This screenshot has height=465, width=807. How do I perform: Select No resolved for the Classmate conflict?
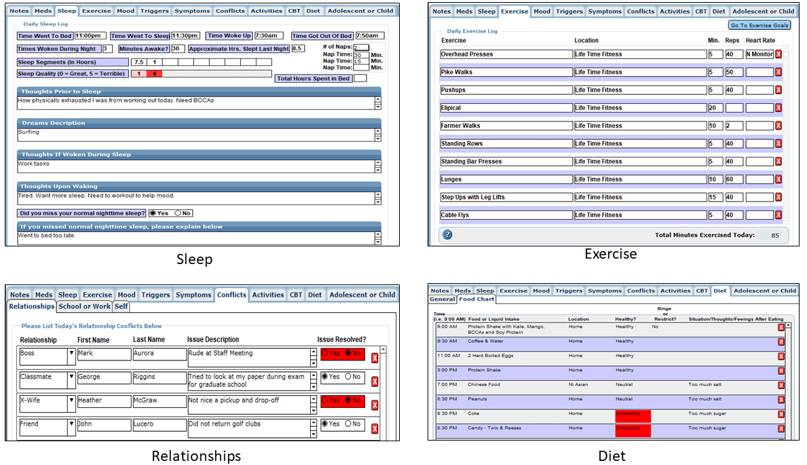(348, 377)
